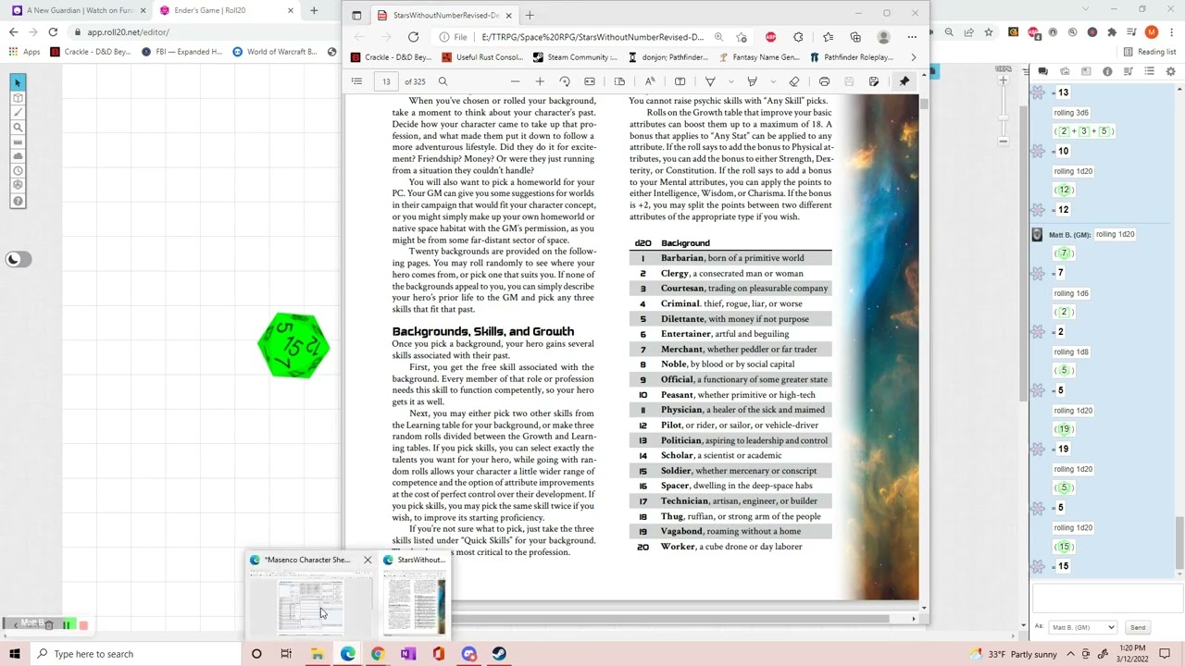Toggle PDF table of contents sidebar
This screenshot has height=666, width=1185.
(x=356, y=81)
